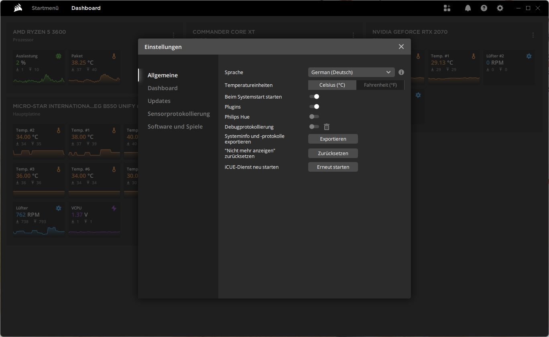Select the Allgemeine settings tab
The width and height of the screenshot is (549, 337).
(x=163, y=75)
